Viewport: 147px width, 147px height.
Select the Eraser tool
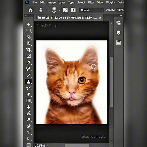coord(28,94)
